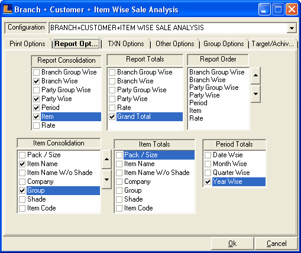301x253 pixels.
Task: Confirm with the Ok button
Action: click(x=232, y=244)
